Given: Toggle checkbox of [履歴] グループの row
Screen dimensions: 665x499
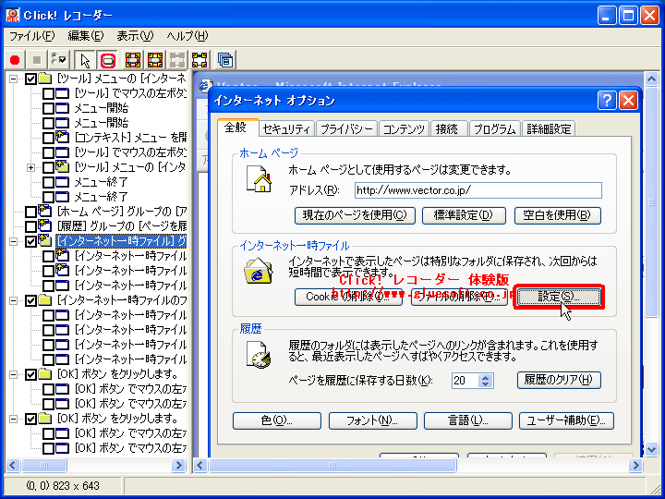Looking at the screenshot, I should 30,226.
